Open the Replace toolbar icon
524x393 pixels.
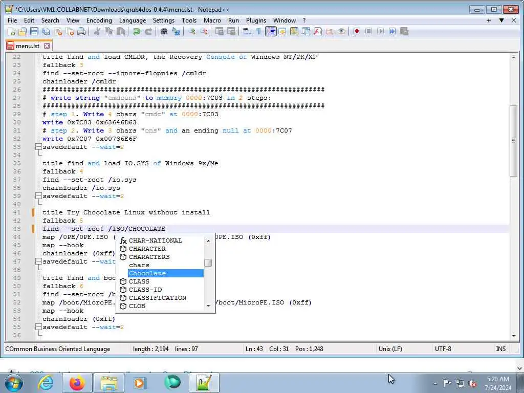176,31
